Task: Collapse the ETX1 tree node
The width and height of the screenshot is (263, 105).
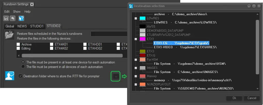Action: (x=136, y=39)
